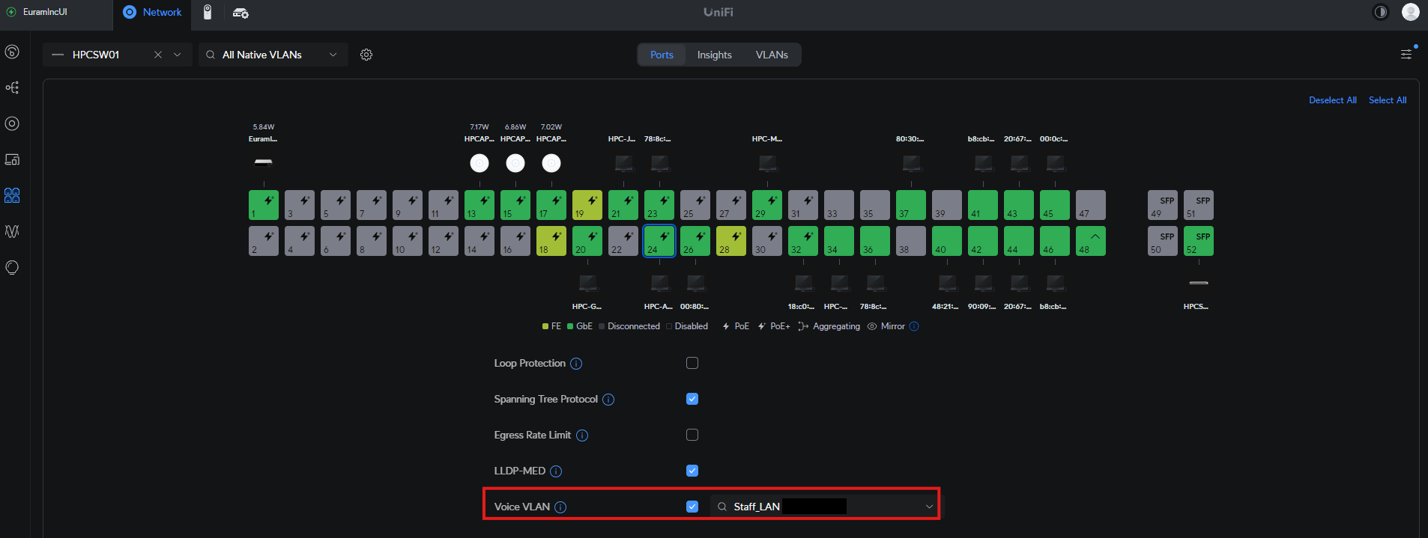
Task: Enable the Loop Protection checkbox
Action: tap(692, 363)
